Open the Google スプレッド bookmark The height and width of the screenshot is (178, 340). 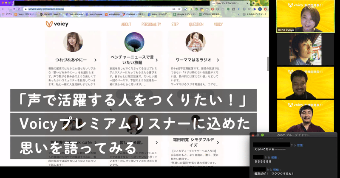coord(185,14)
